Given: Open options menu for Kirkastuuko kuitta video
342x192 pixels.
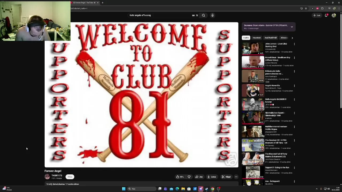Looking at the screenshot, I should click(x=294, y=71).
